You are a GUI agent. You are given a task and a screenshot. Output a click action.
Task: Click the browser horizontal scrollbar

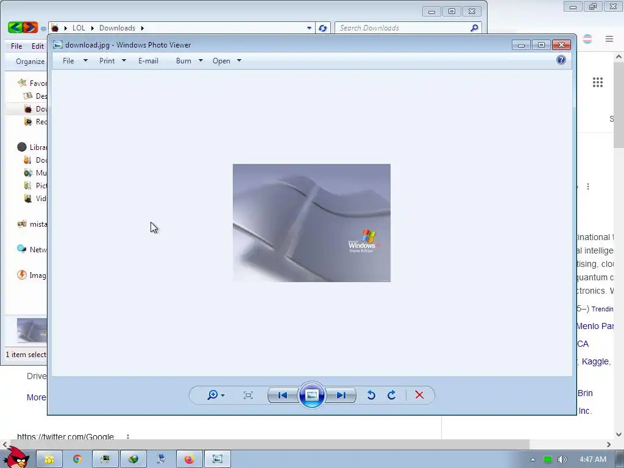[x=269, y=444]
